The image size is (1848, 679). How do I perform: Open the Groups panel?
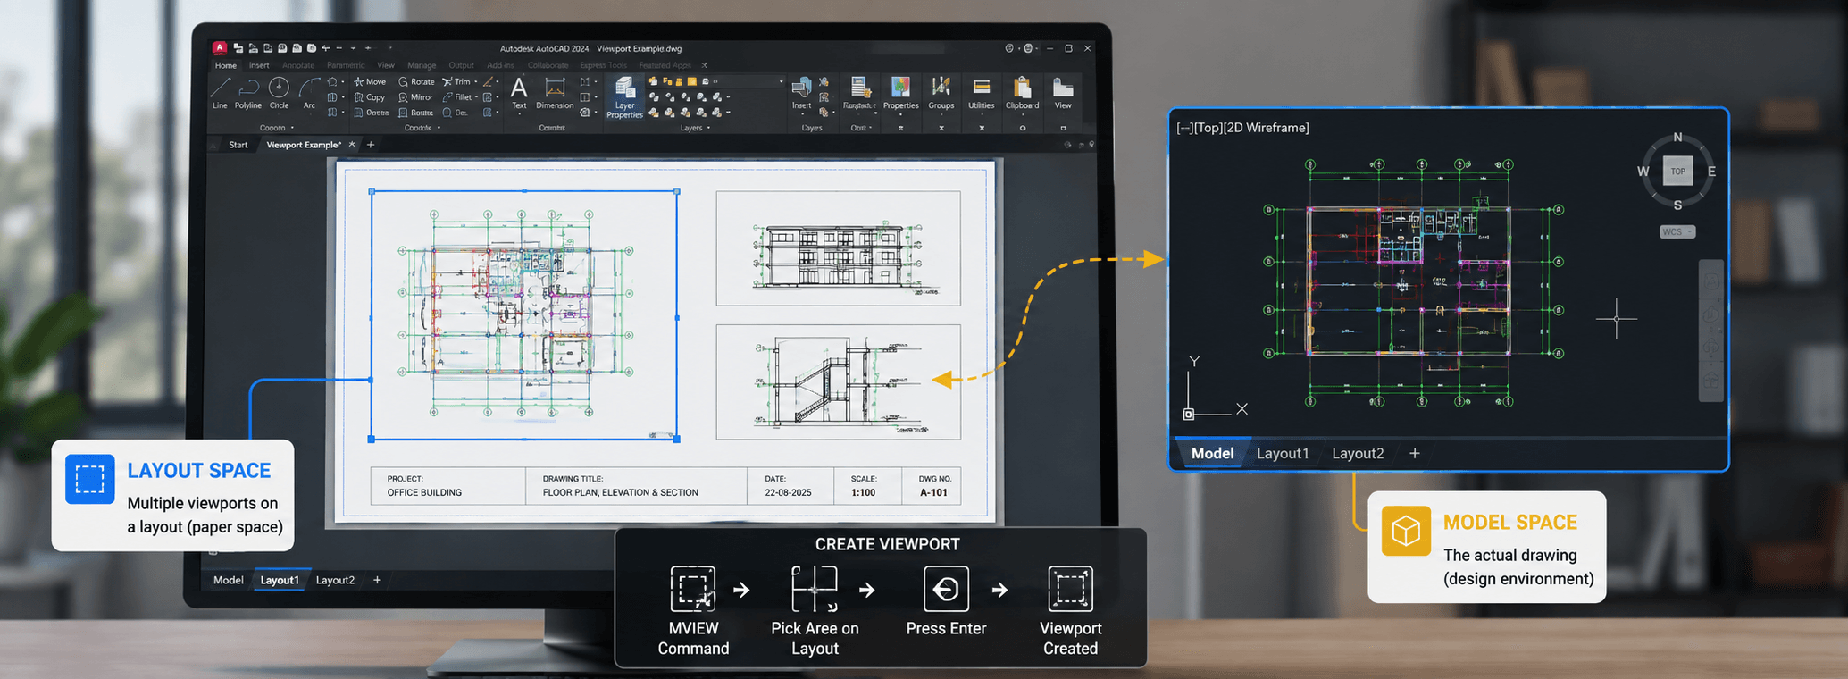click(x=941, y=93)
